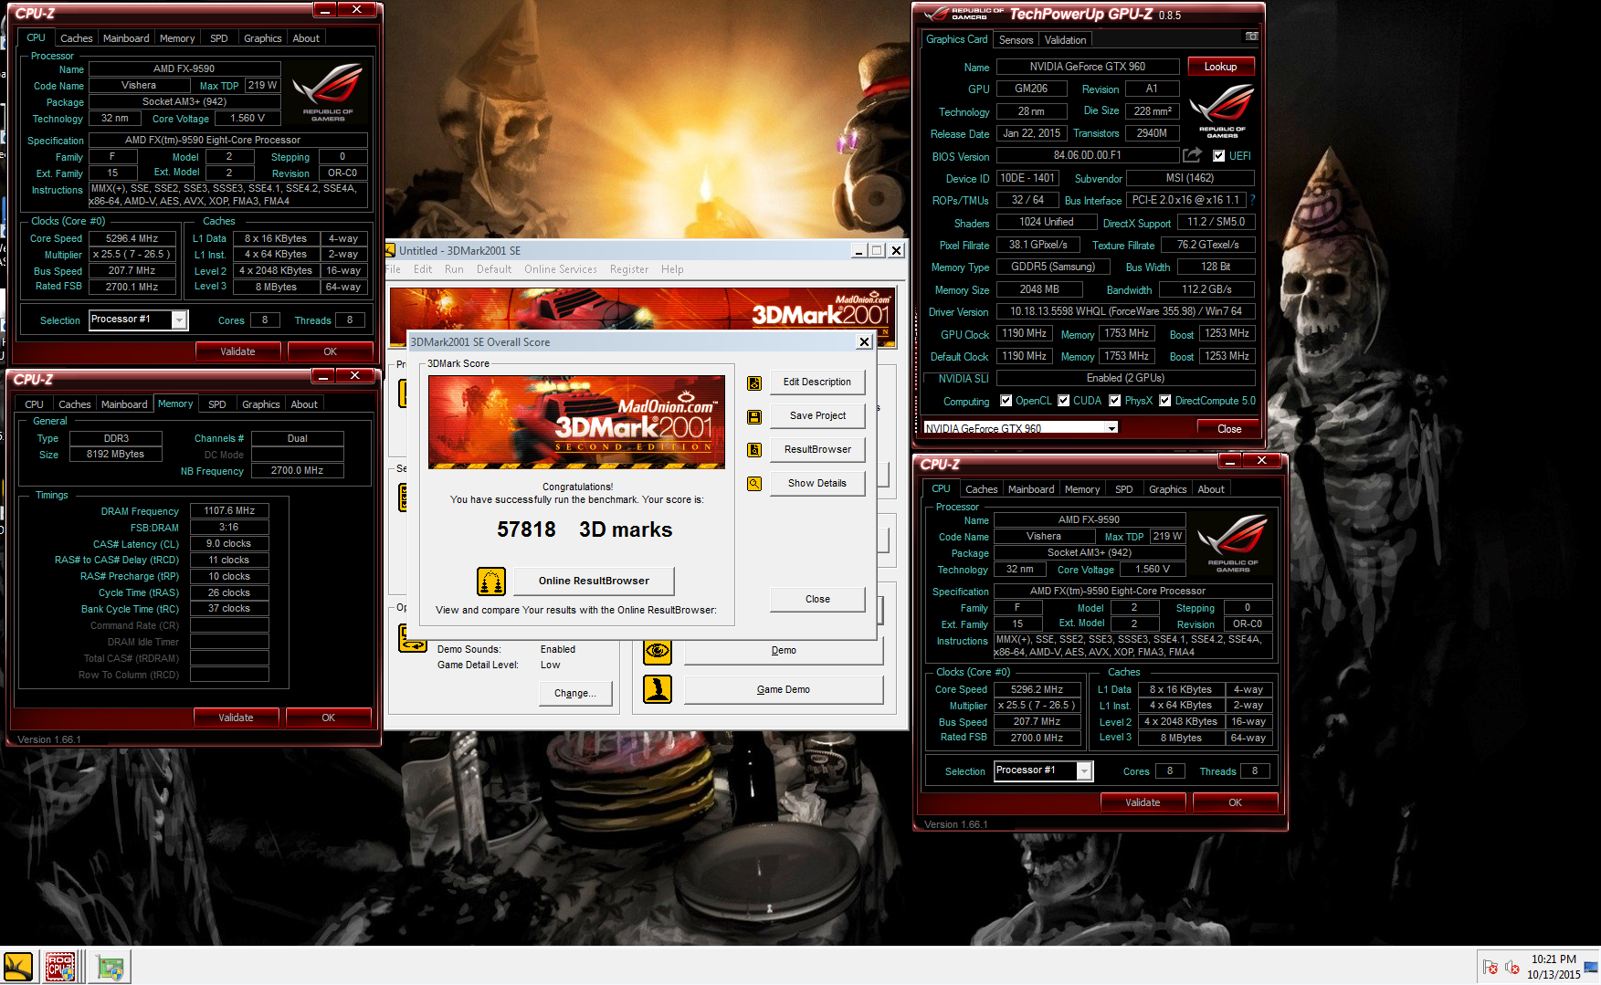Image resolution: width=1601 pixels, height=985 pixels.
Task: Click the Edit Description document icon
Action: (x=754, y=382)
